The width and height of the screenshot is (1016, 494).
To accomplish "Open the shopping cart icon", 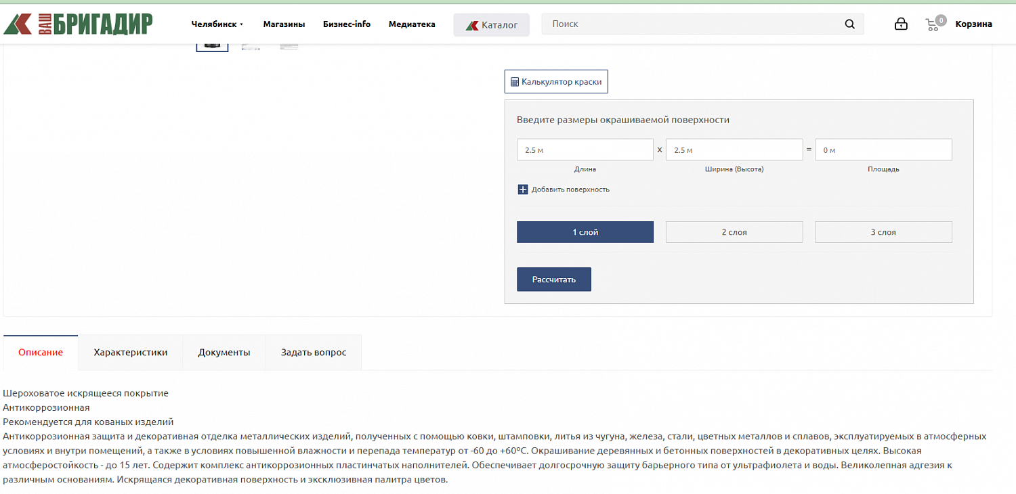I will [x=934, y=24].
